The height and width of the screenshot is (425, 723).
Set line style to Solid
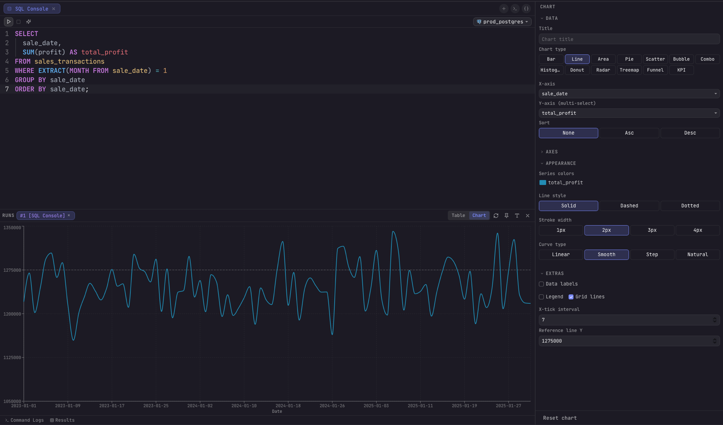[x=568, y=206]
